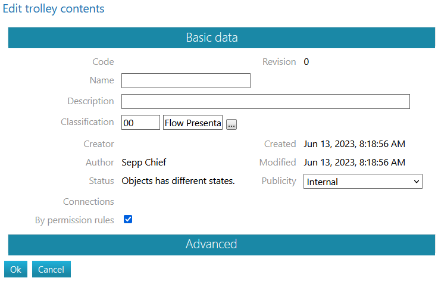438x281 pixels.
Task: Click the Sepp Chief author value
Action: click(143, 162)
